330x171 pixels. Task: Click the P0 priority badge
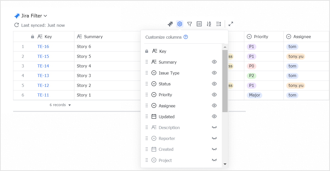pos(251,66)
